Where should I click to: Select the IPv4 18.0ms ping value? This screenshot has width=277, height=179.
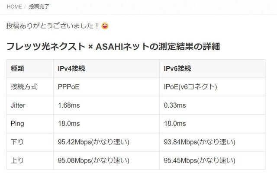pyautogui.click(x=69, y=124)
